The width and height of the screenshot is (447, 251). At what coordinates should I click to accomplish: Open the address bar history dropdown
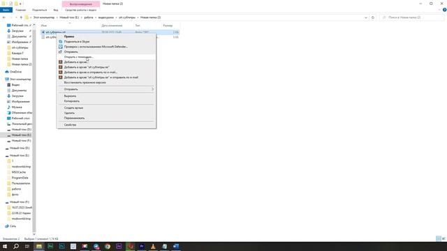click(x=366, y=17)
